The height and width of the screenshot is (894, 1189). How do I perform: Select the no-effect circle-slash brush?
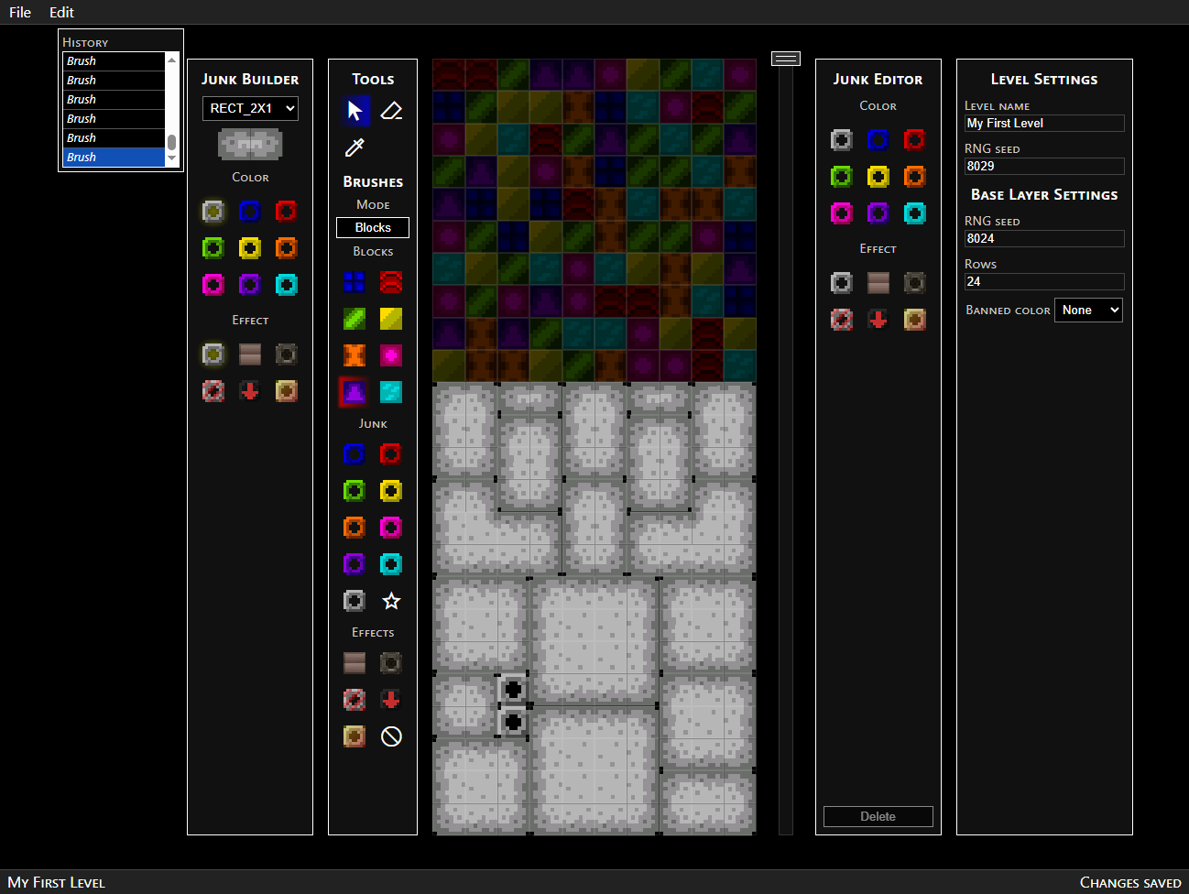coord(391,736)
